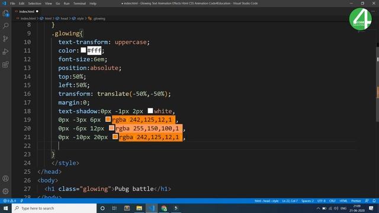The width and height of the screenshot is (379, 213).
Task: Open the Source Control view
Action: coord(5,38)
